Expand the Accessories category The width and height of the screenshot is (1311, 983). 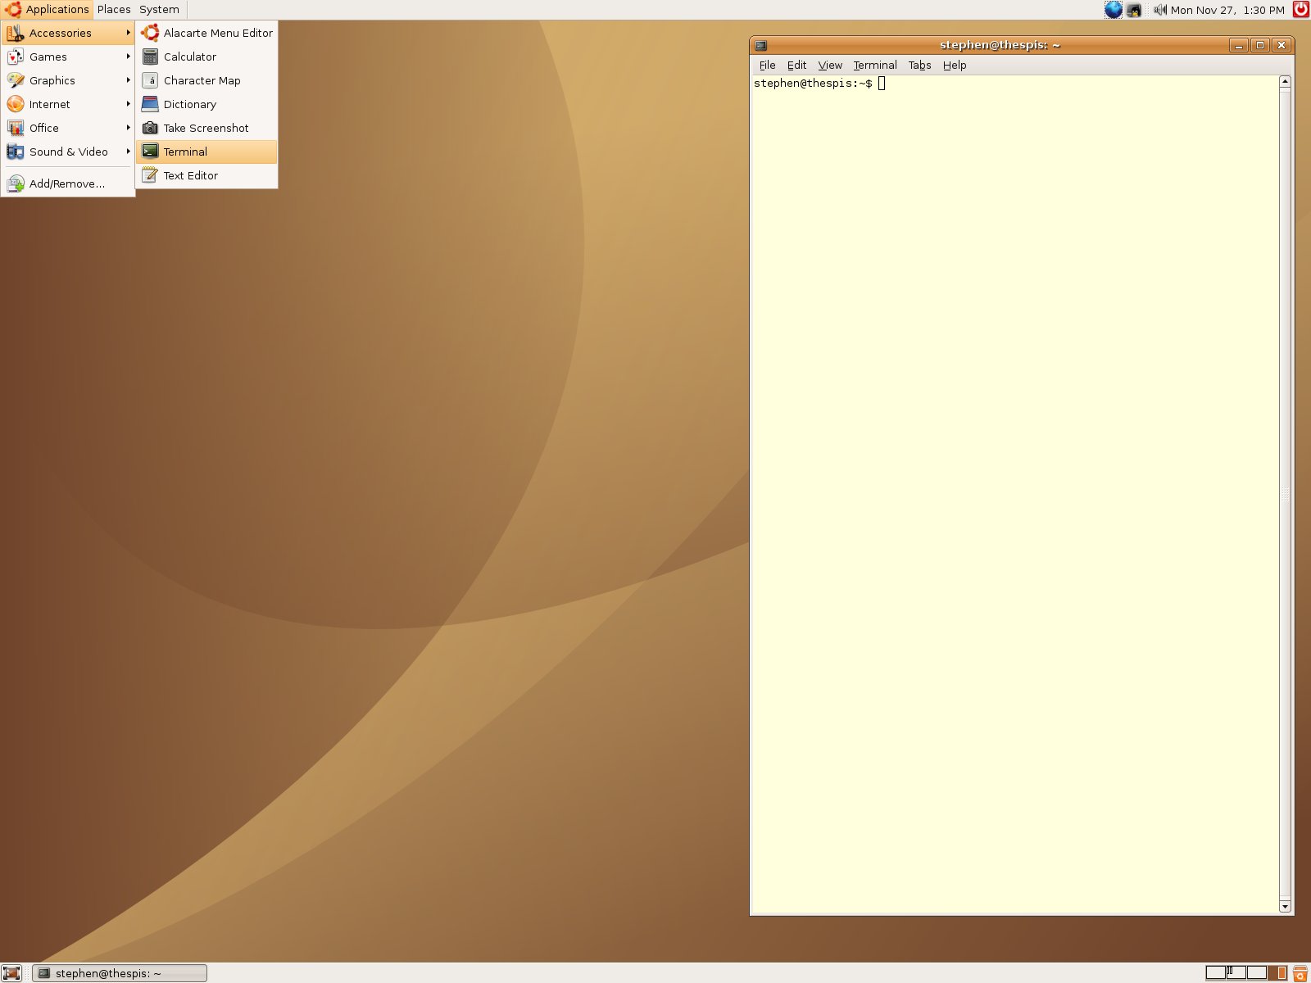[x=68, y=33]
